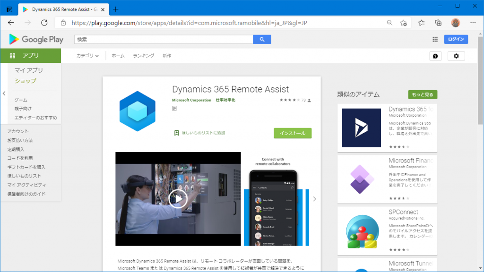Click the browser address bar URL
The width and height of the screenshot is (484, 272).
click(x=189, y=23)
